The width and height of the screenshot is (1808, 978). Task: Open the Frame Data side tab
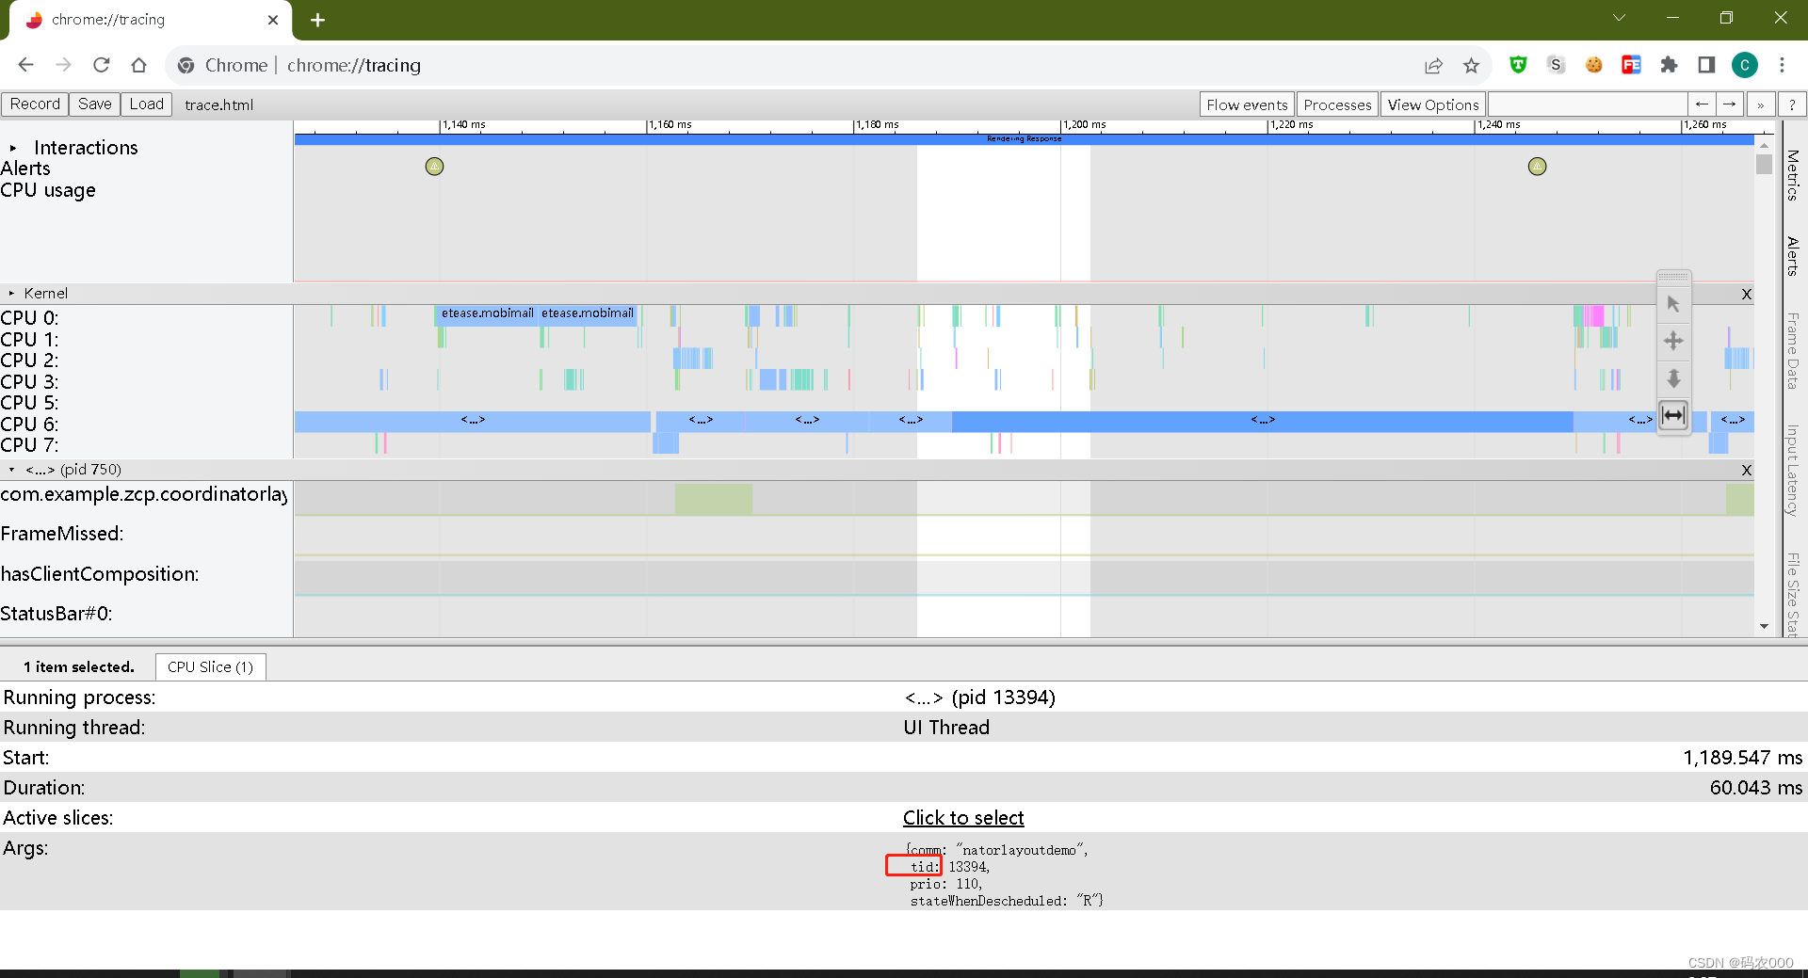click(x=1793, y=350)
